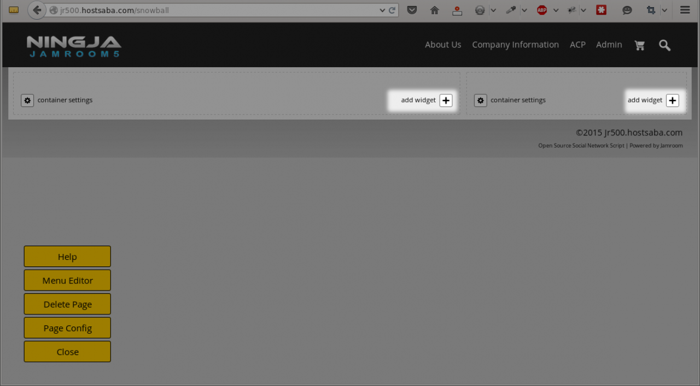Open the chat smiley bubble icon
700x386 pixels.
[x=627, y=10]
